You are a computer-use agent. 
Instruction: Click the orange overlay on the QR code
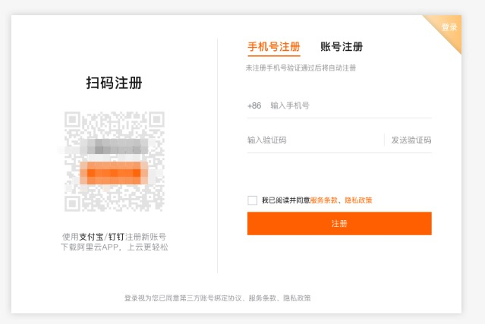click(x=114, y=174)
